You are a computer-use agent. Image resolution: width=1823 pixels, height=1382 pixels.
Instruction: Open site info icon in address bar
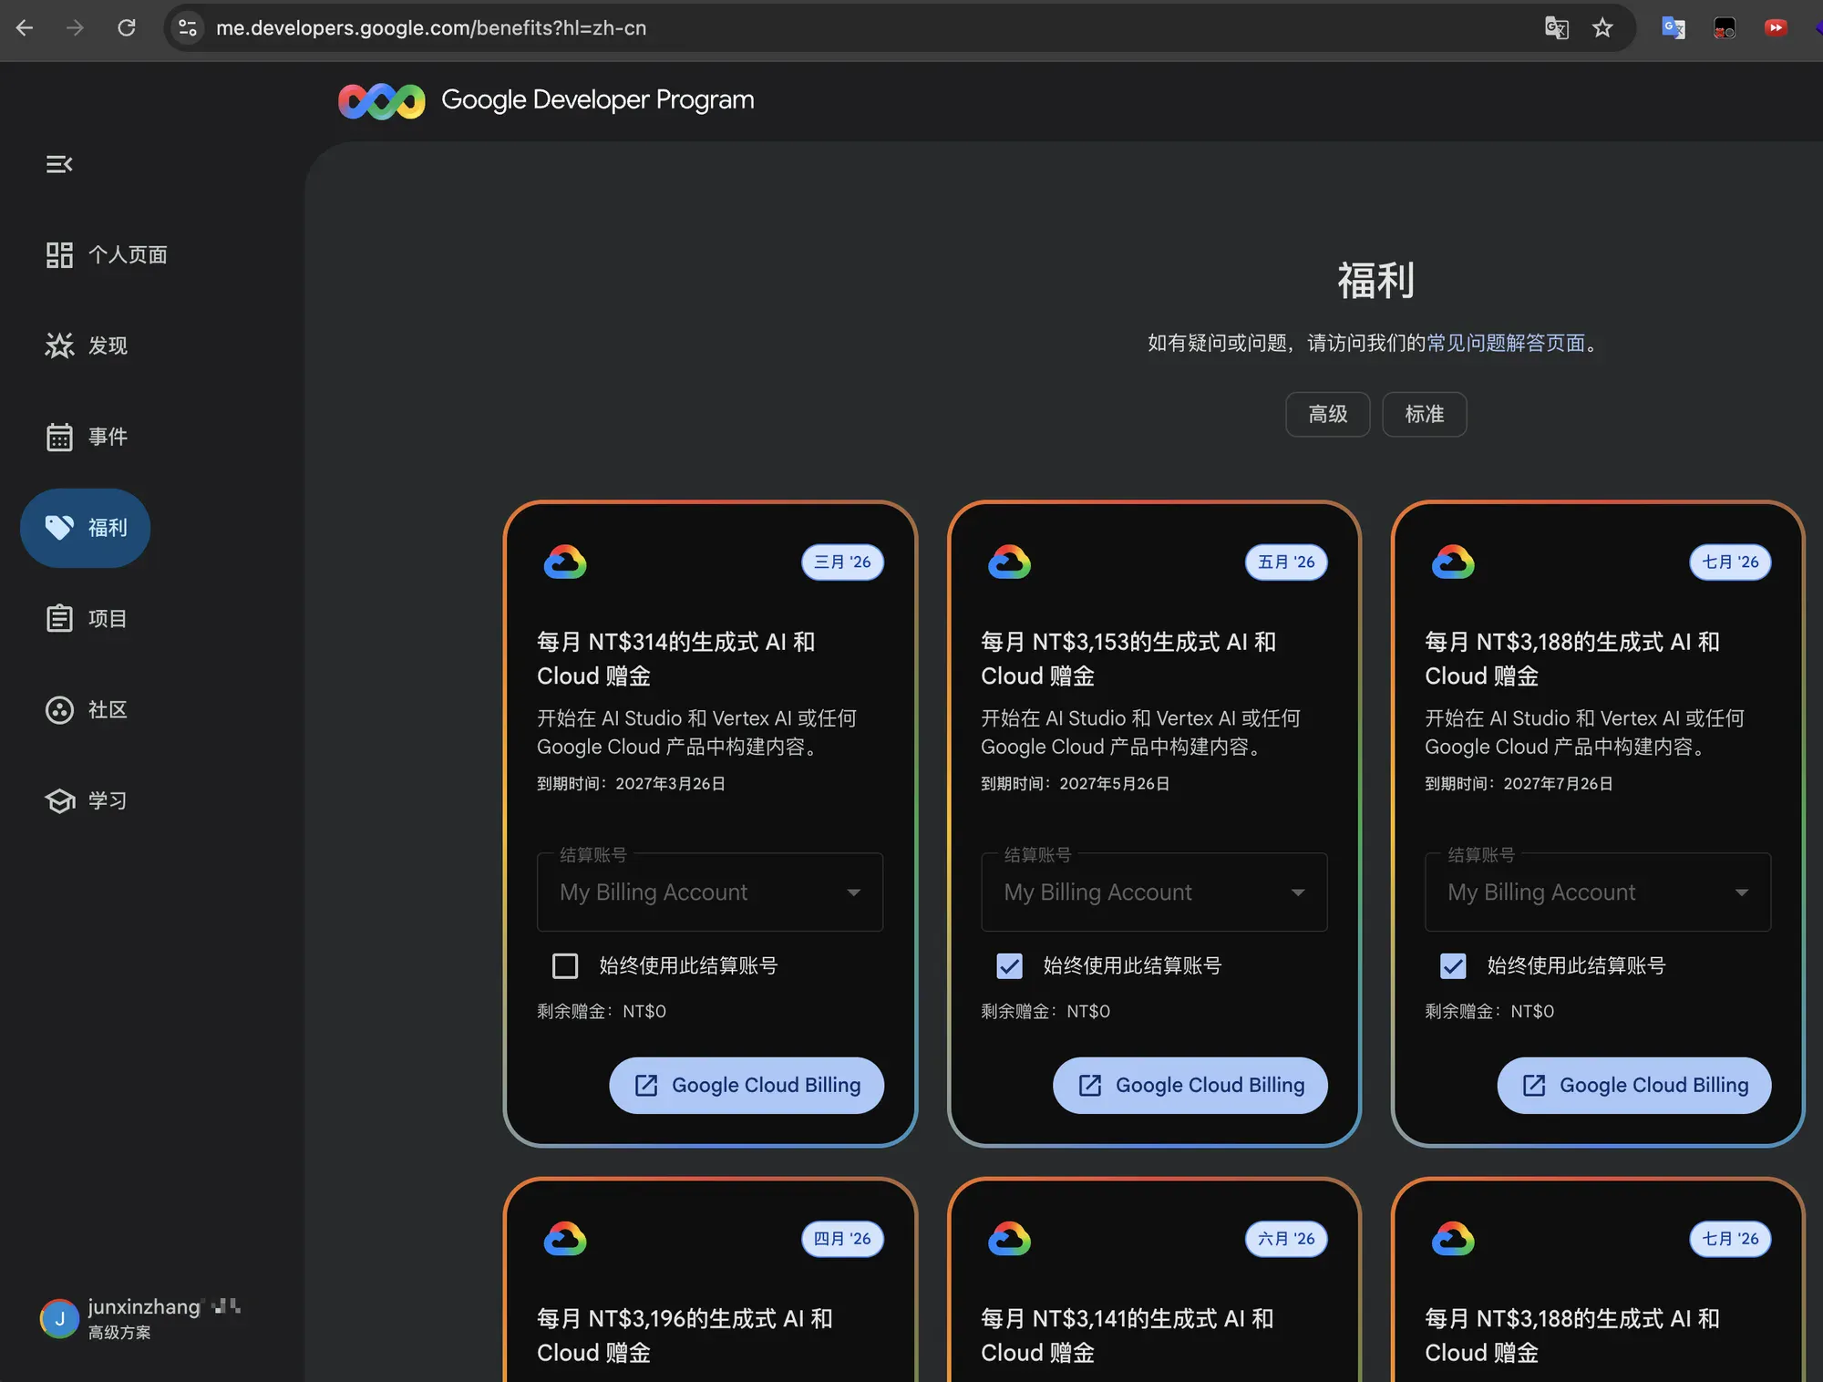(188, 28)
